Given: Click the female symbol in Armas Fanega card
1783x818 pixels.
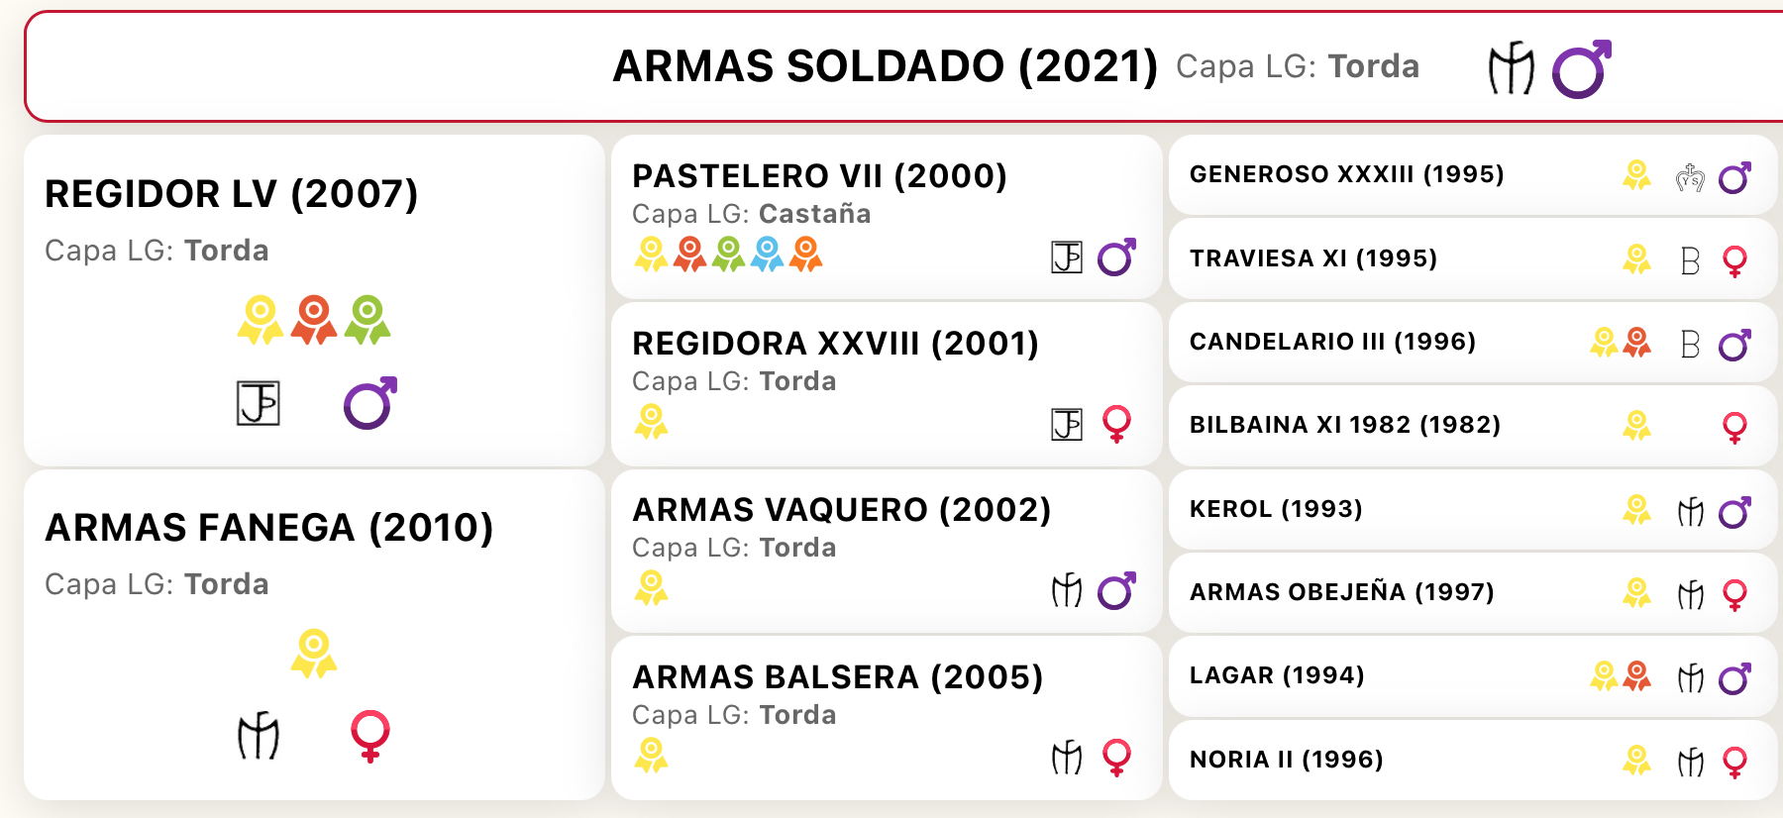Looking at the screenshot, I should point(370,736).
